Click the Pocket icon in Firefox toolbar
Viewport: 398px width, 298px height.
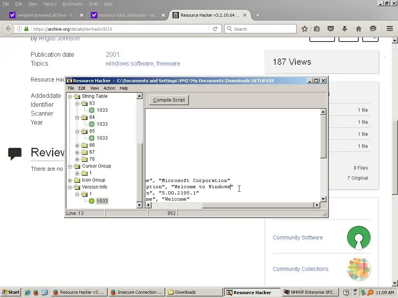click(x=330, y=29)
